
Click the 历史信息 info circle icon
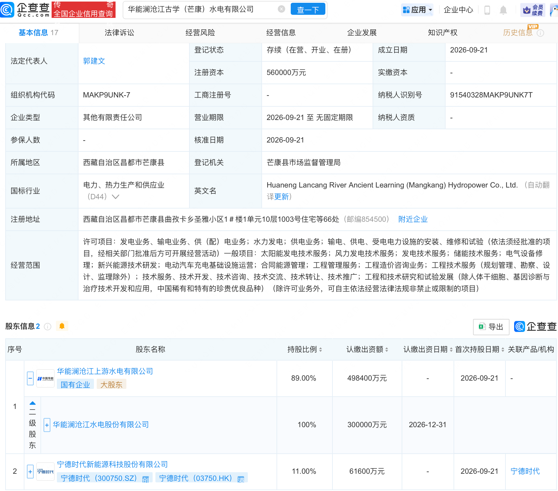point(540,33)
